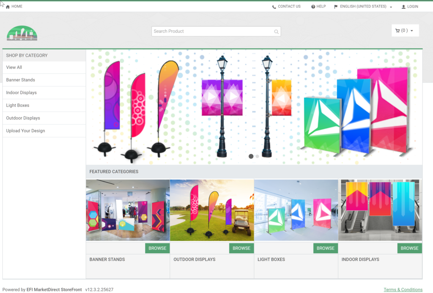Click the Light Boxes featured category thumbnail
This screenshot has height=293, width=433.
click(296, 210)
